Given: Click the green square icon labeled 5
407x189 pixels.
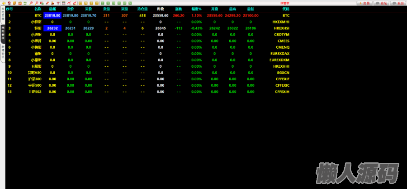Looking at the screenshot, I should pyautogui.click(x=108, y=3).
